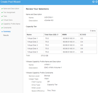98x93 pixels.
Task: Click SCSI ID value 0:4
Action: (x=82, y=42)
